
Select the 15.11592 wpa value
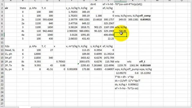pos(145,73)
